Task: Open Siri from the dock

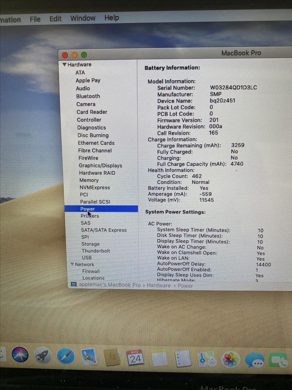Action: click(x=20, y=355)
